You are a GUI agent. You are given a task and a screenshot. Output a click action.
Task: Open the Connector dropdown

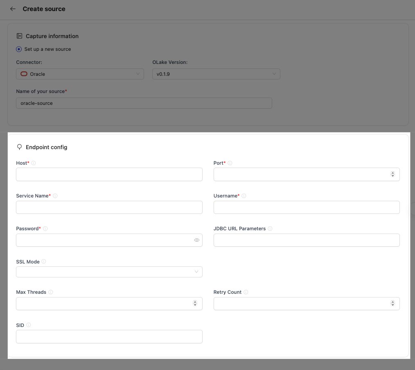click(80, 74)
